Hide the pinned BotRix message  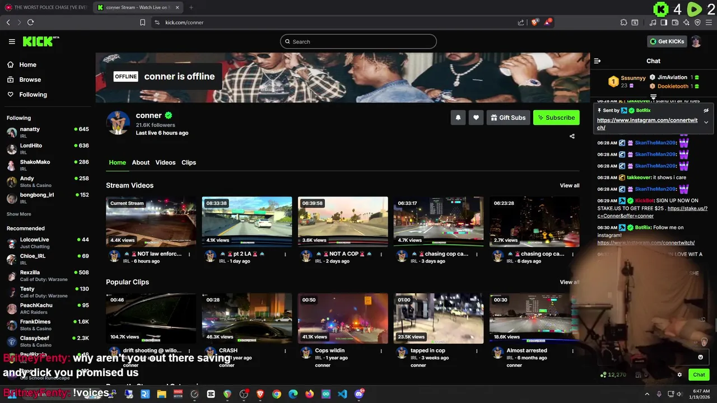tap(706, 110)
